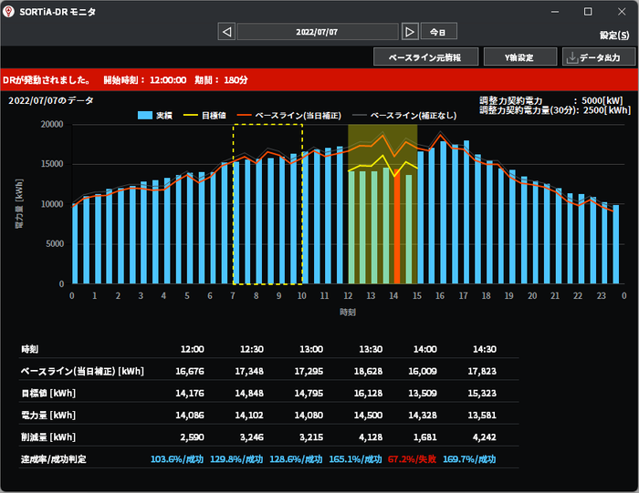Click the ベースライン(当日補正) [kWh] row label
639x493 pixels.
[x=82, y=371]
